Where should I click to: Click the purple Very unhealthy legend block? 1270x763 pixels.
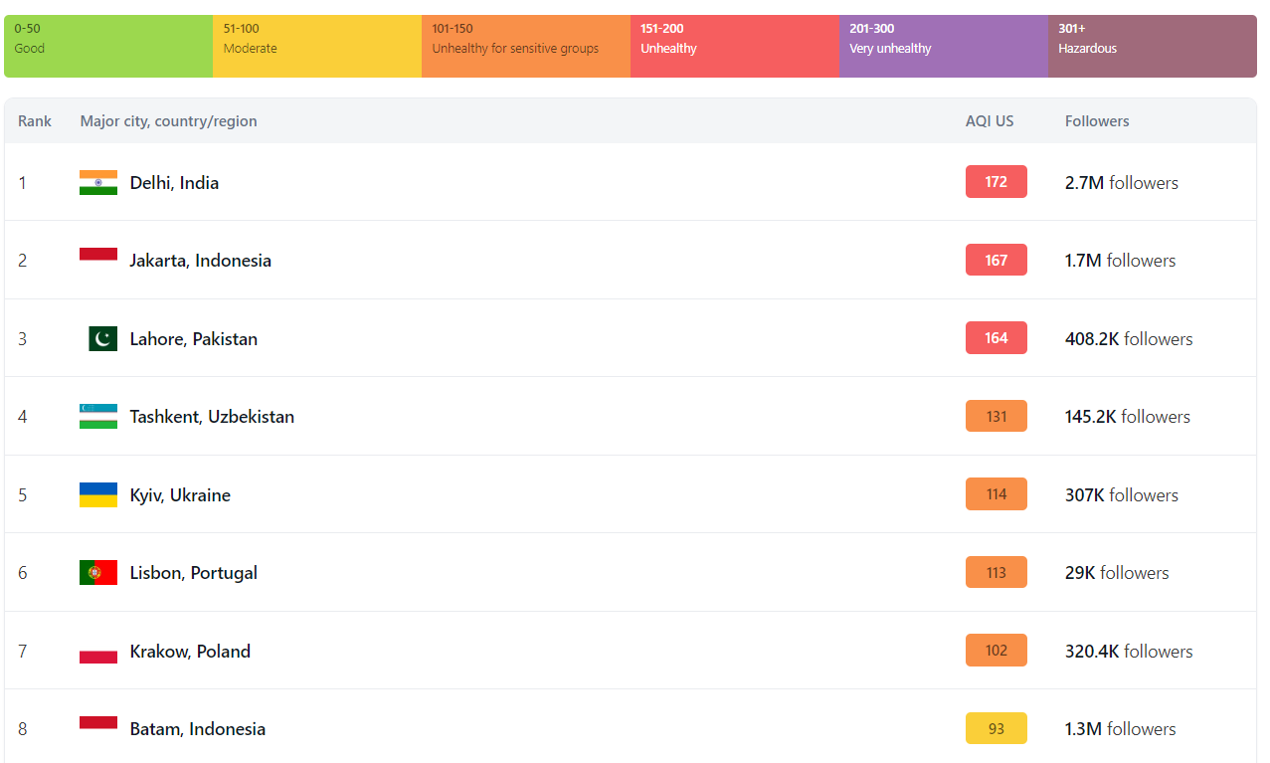[943, 46]
